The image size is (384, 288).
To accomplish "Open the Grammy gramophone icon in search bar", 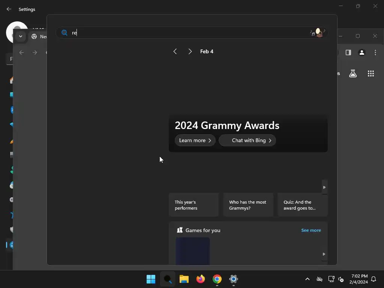I will (x=318, y=32).
